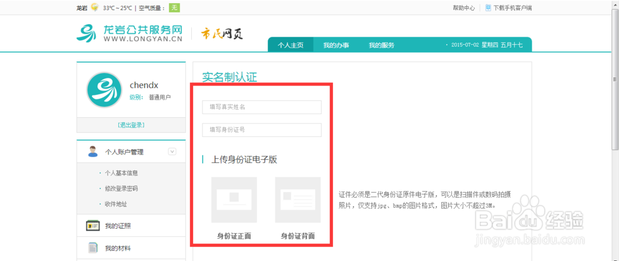This screenshot has height=261, width=619.
Task: Upload image via 身份证背面 placeholder
Action: pyautogui.click(x=298, y=200)
